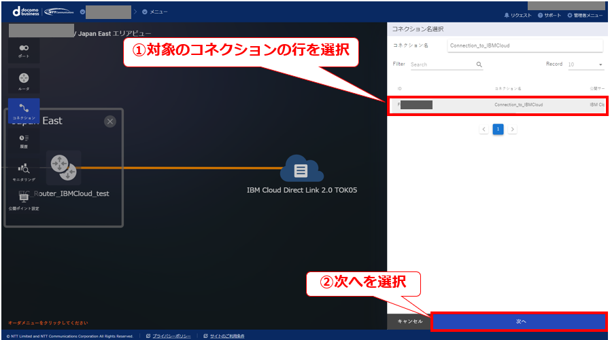Click the ID column header
Viewport: 610px width, 340px height.
400,89
